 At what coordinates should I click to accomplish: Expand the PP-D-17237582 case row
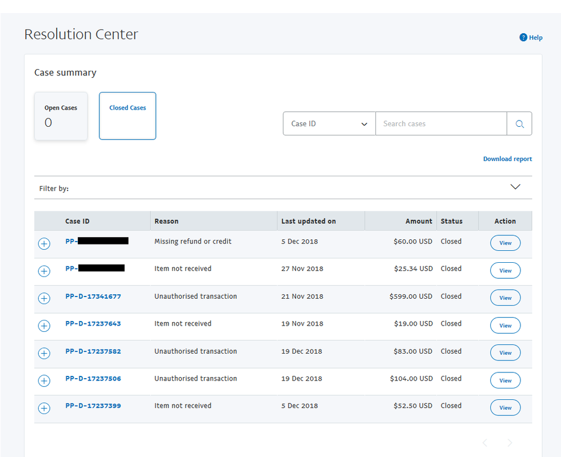click(x=44, y=353)
